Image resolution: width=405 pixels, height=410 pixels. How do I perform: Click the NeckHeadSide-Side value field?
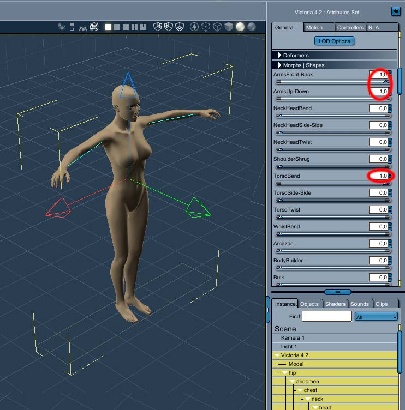[x=378, y=125]
